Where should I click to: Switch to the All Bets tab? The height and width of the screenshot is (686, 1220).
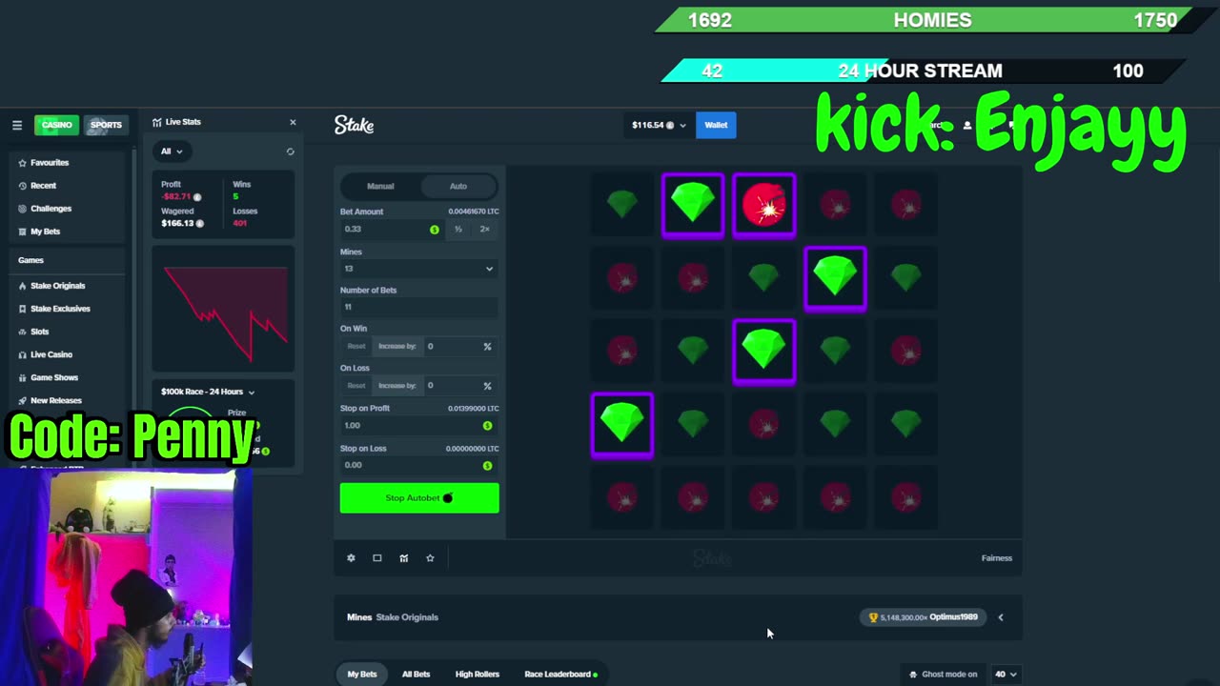[416, 675]
